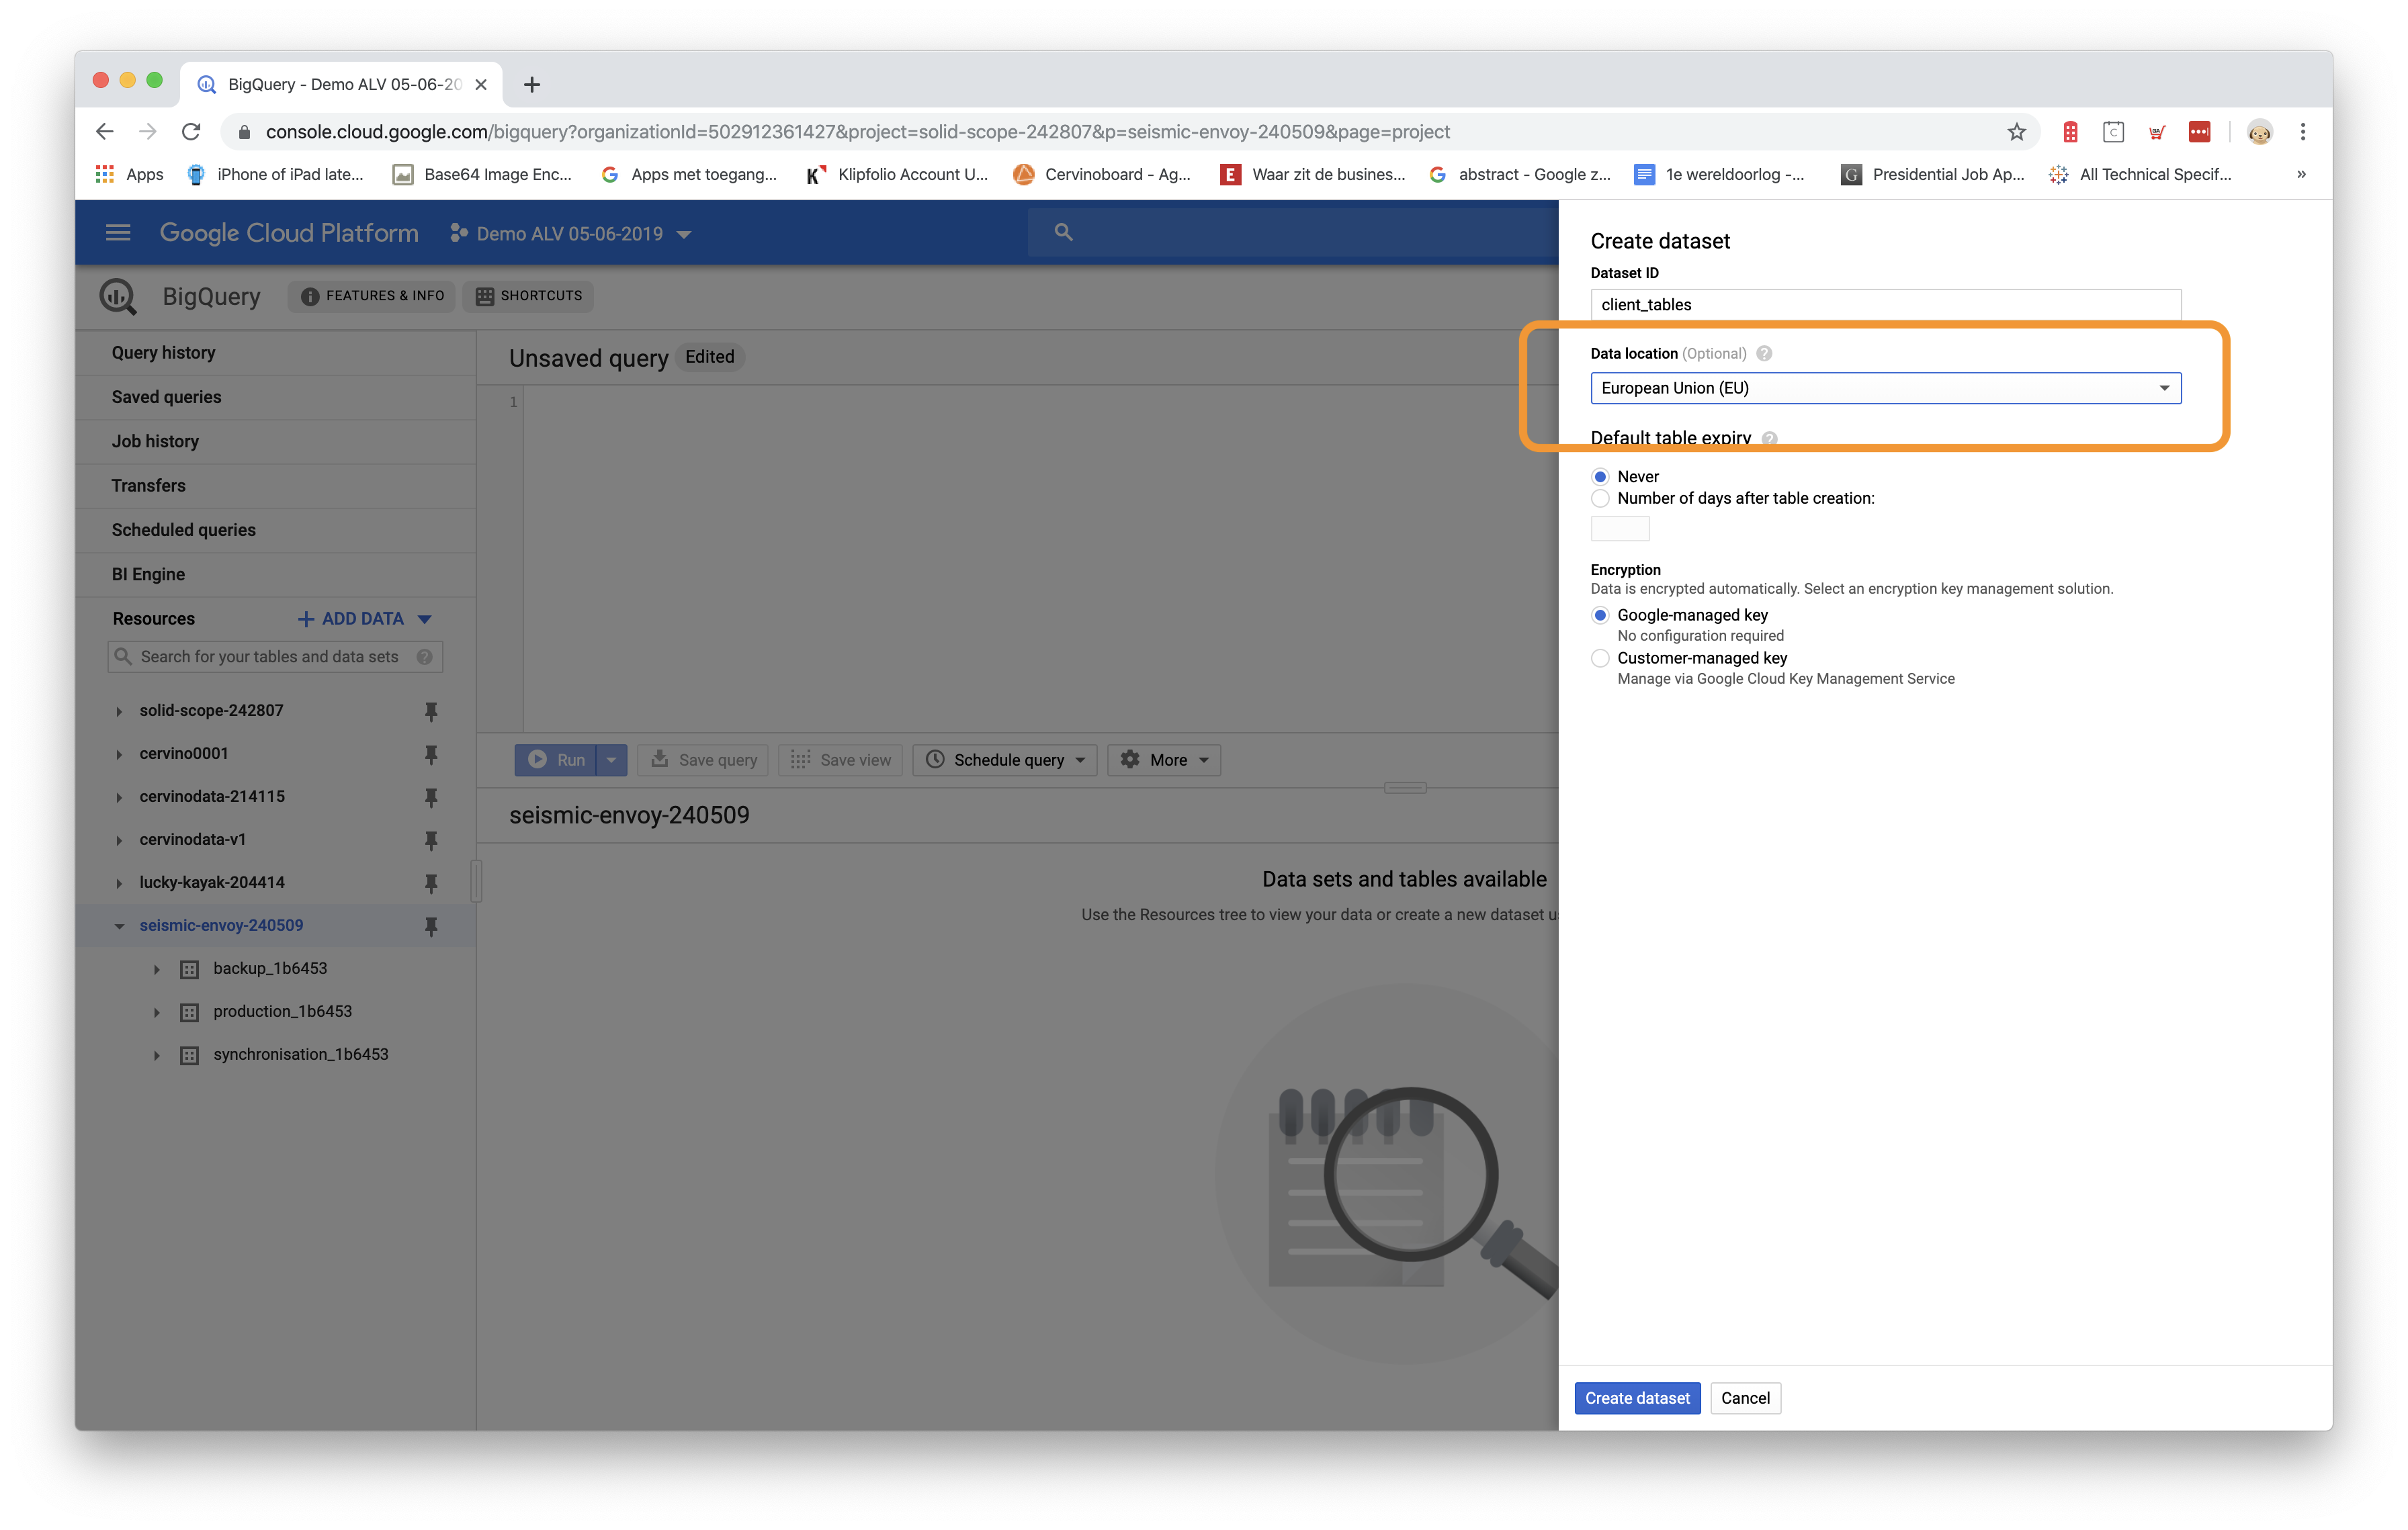Select Number of days after table creation
This screenshot has width=2408, height=1530.
1600,498
